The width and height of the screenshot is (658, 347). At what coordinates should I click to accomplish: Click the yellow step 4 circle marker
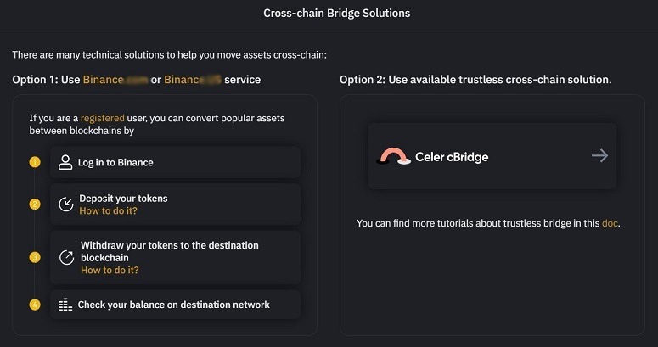point(35,305)
